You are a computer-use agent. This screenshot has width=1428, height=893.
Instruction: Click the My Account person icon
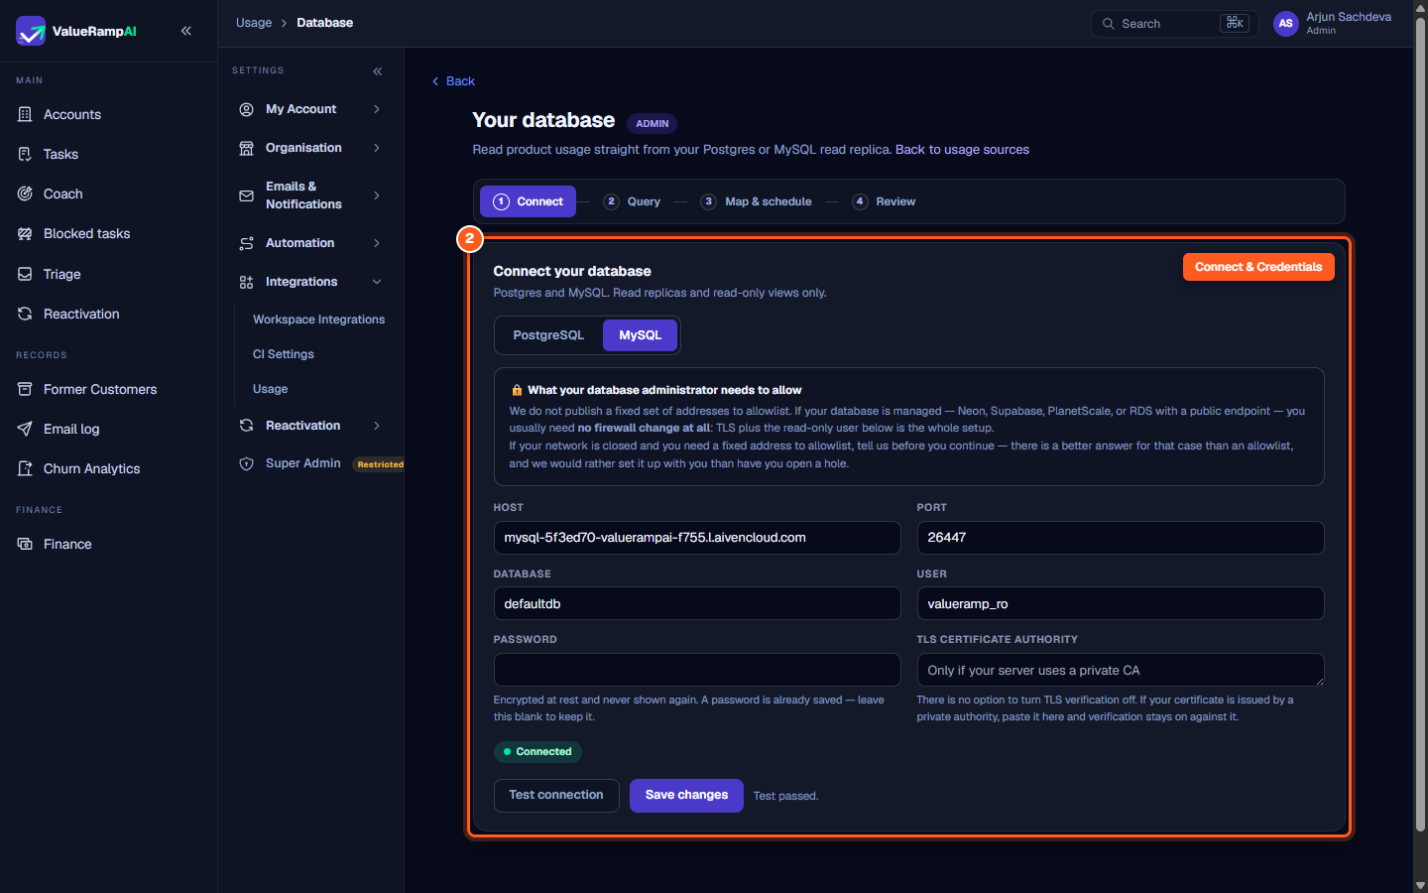point(246,109)
